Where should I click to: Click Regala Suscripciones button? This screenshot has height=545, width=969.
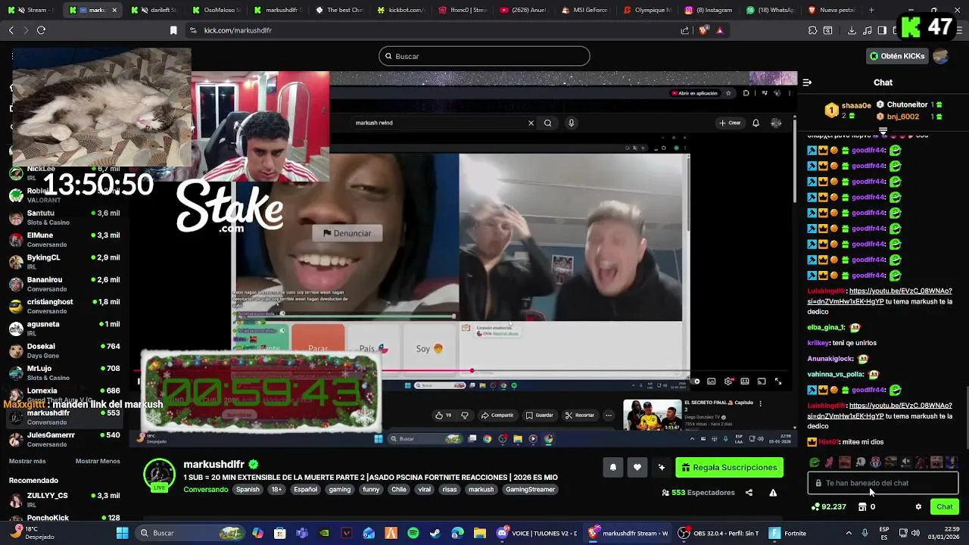tap(729, 468)
